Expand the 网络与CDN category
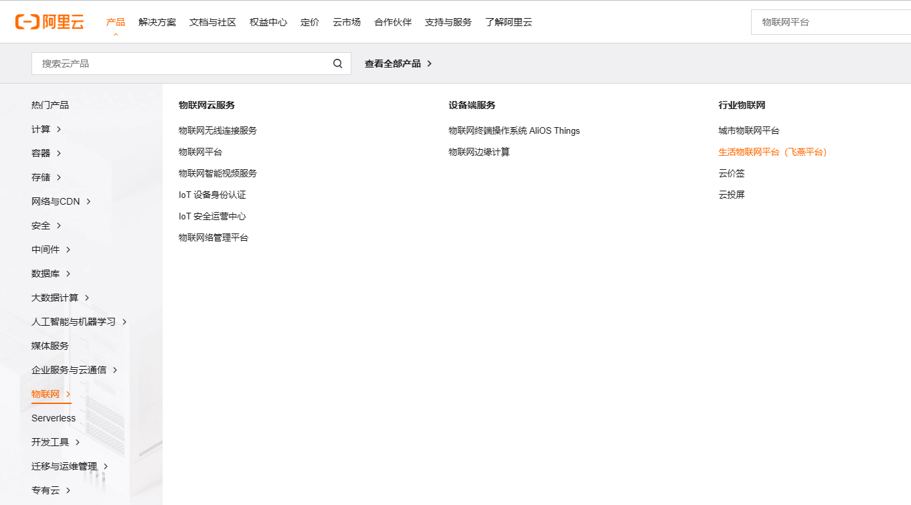Viewport: 911px width, 505px height. [61, 201]
